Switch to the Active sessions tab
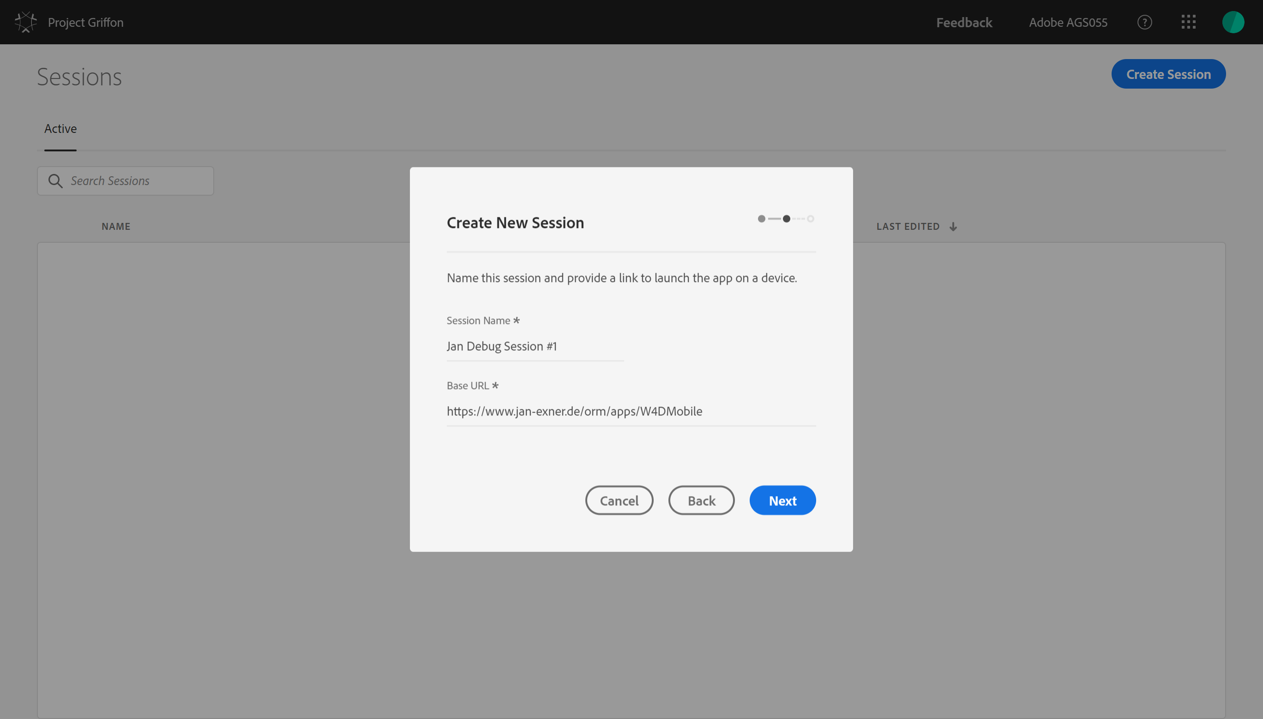The image size is (1263, 719). point(60,128)
